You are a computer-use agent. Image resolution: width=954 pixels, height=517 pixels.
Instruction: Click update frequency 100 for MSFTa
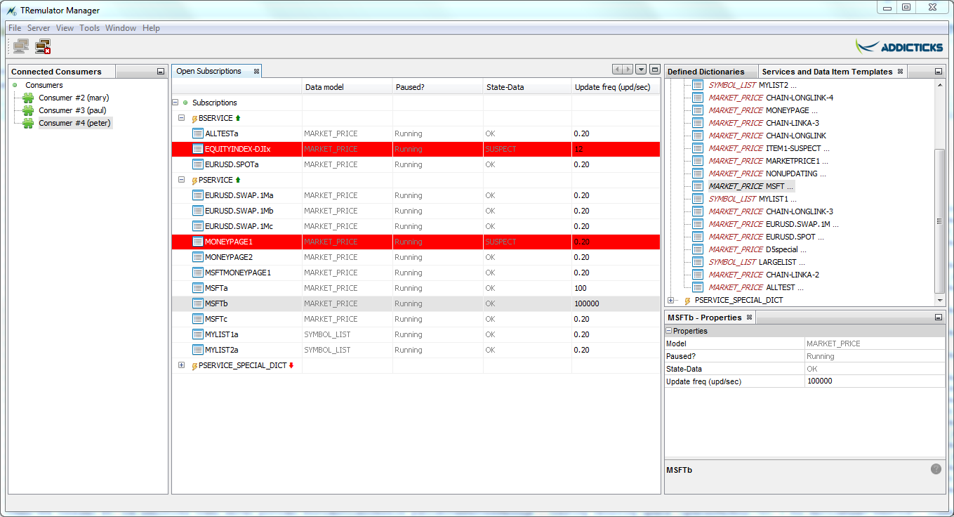[x=581, y=288]
